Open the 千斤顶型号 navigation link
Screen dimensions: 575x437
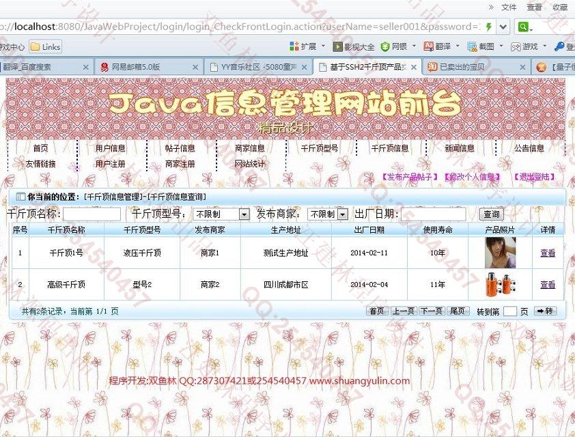pos(320,148)
